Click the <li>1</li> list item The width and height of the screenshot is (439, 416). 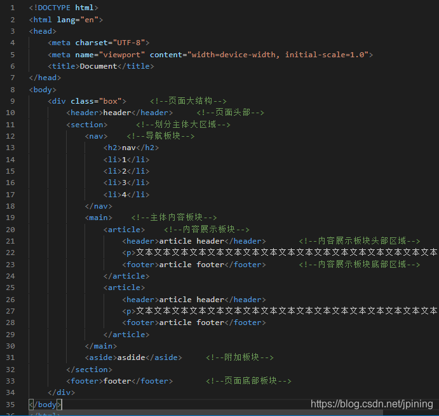126,160
